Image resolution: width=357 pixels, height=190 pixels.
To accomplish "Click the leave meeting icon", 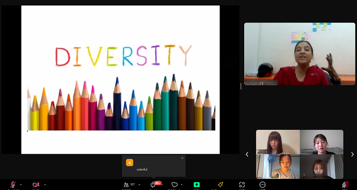I will (345, 185).
